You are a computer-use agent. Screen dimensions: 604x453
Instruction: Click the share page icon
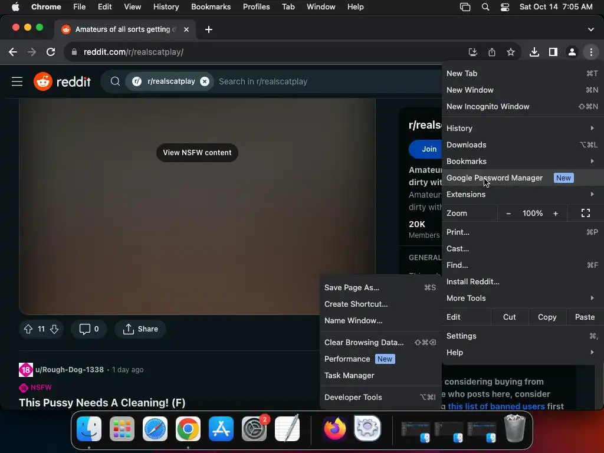[492, 52]
